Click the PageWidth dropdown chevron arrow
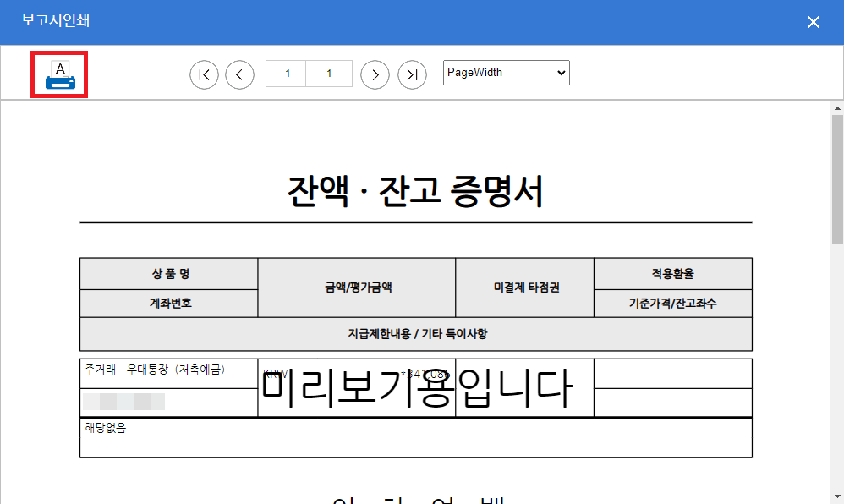The width and height of the screenshot is (844, 504). point(560,73)
